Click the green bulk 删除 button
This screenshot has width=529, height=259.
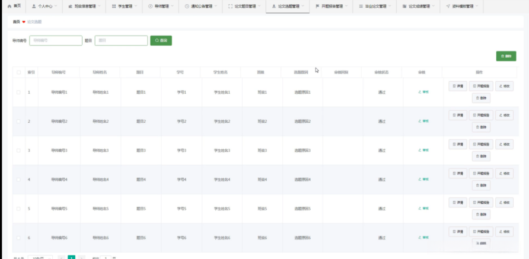coord(506,56)
